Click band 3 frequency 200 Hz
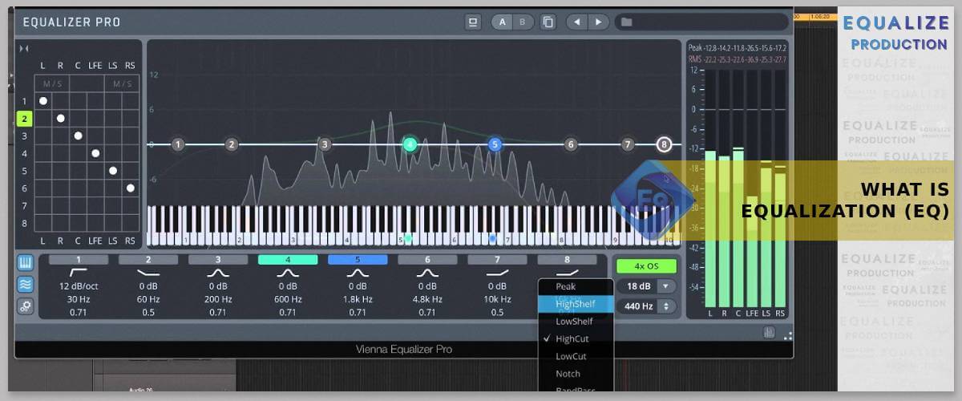The height and width of the screenshot is (401, 962). tap(218, 299)
